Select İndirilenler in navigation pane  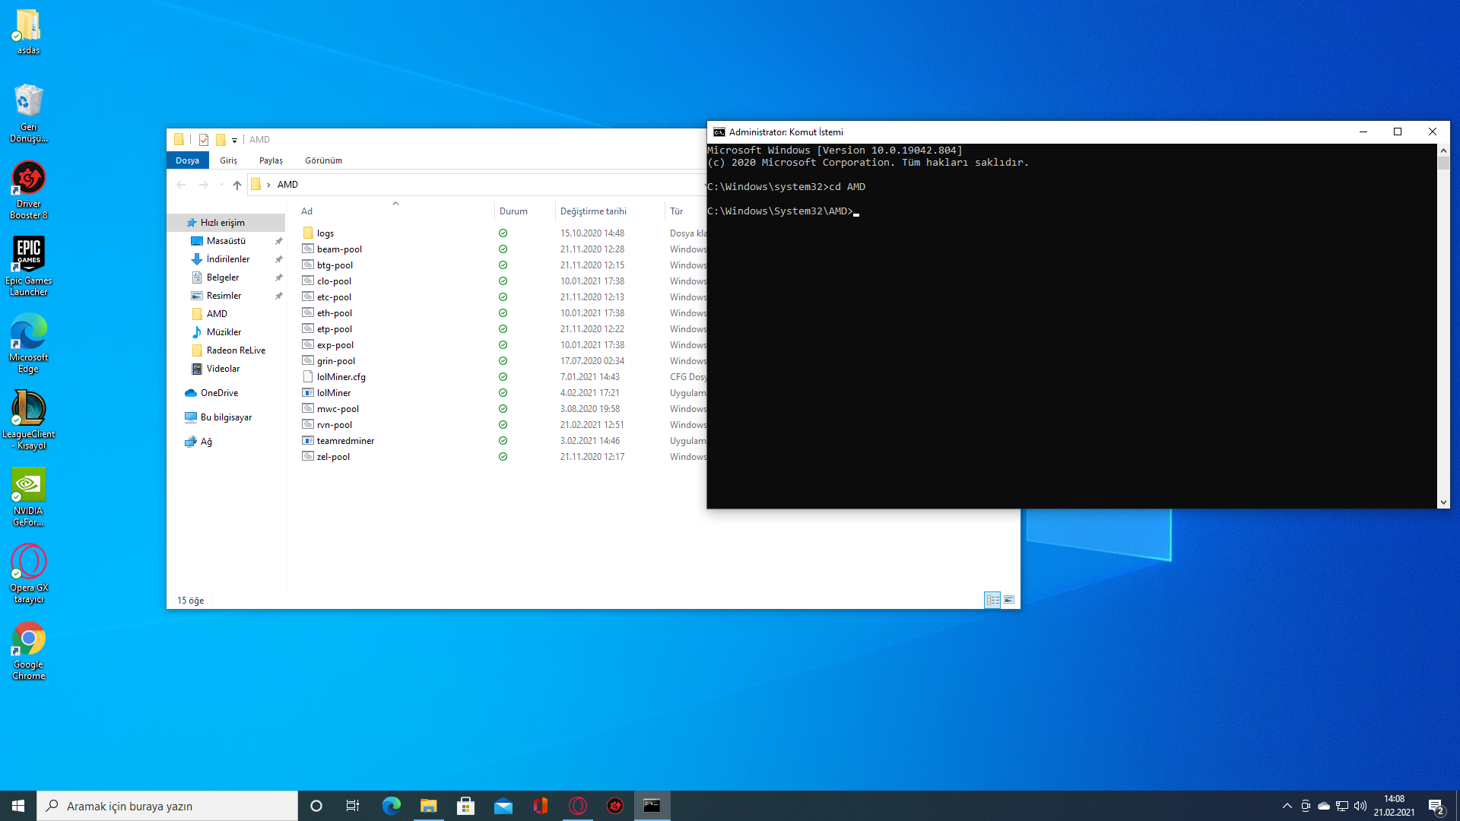(227, 259)
